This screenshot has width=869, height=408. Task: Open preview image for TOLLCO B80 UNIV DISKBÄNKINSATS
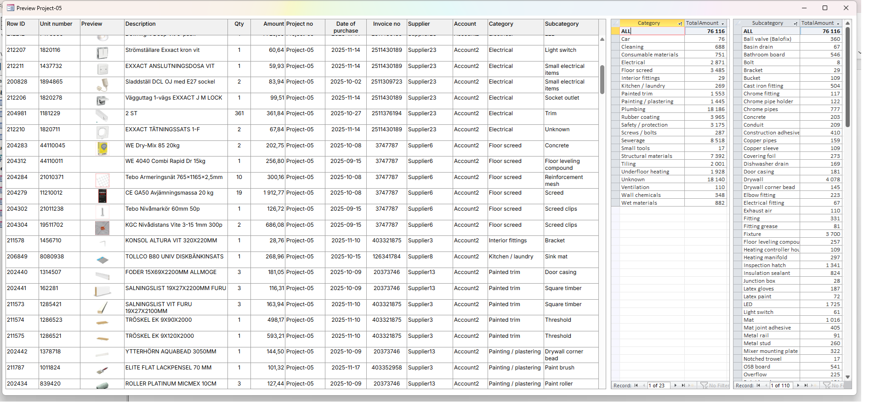tap(102, 260)
